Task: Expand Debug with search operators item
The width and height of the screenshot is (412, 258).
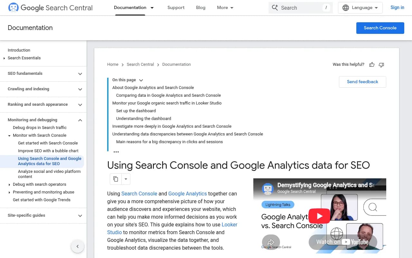Action: click(9, 185)
